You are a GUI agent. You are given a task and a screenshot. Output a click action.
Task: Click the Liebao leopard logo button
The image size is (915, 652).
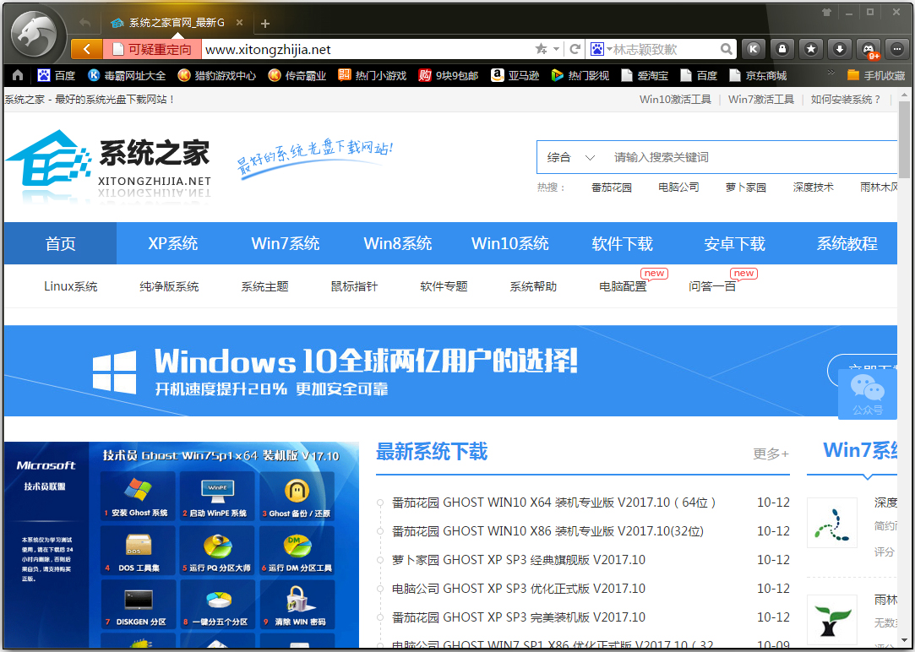(34, 35)
